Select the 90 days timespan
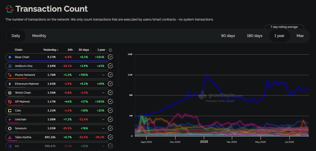 pos(228,36)
